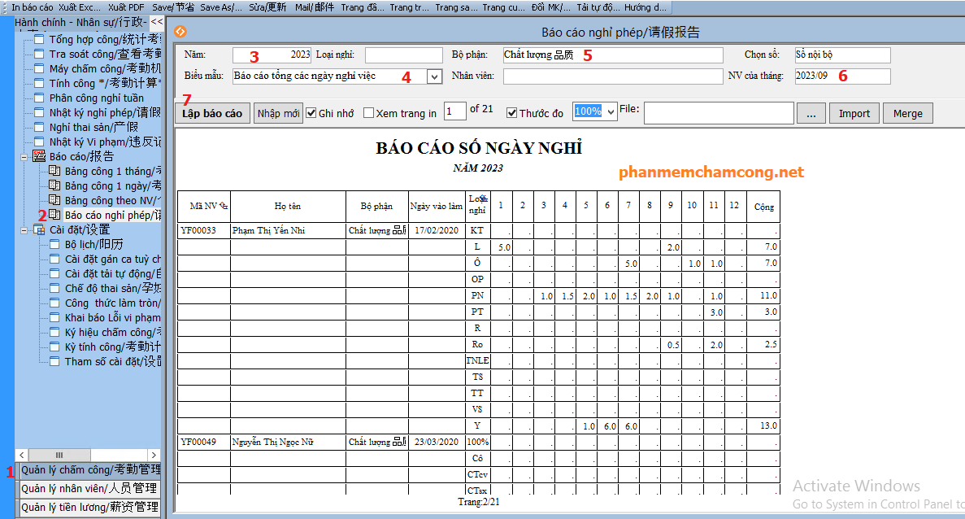Switch to Quản lý nhân viên tab
Image resolution: width=965 pixels, height=519 pixels.
click(90, 489)
